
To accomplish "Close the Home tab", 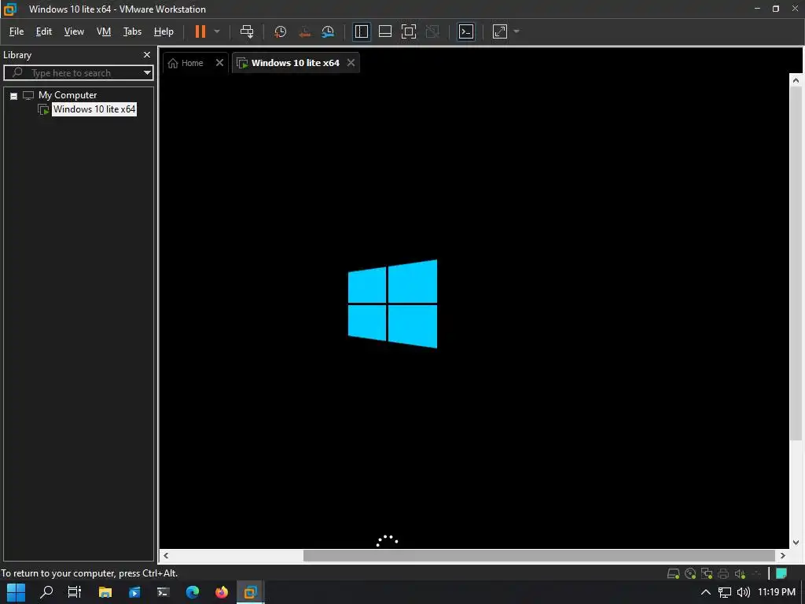I will 220,63.
